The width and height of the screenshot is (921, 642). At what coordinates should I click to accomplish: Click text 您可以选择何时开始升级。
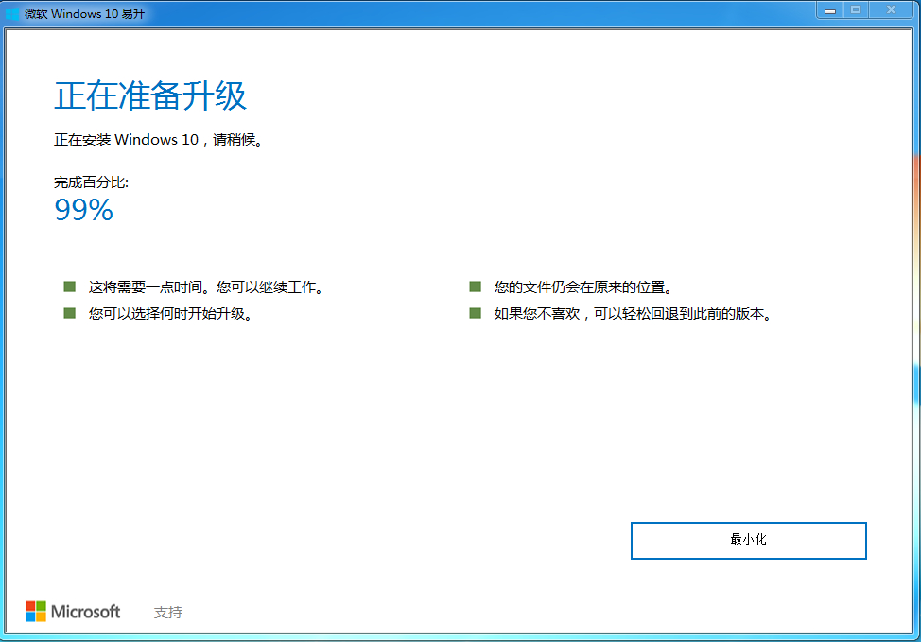(170, 314)
